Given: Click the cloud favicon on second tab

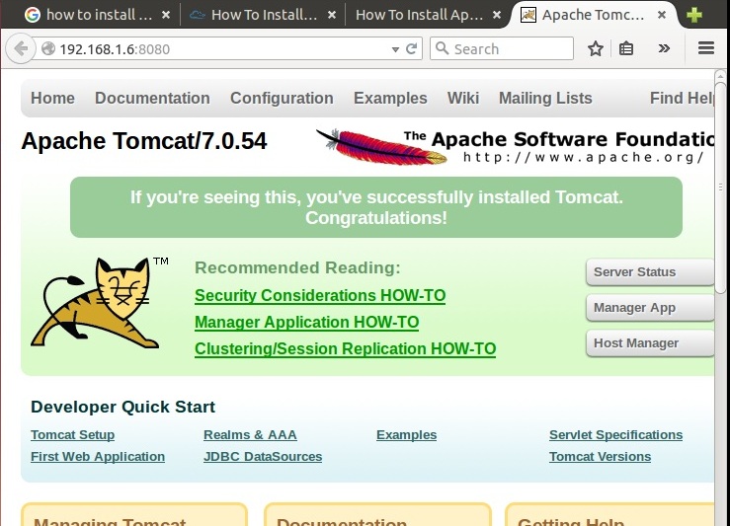Looking at the screenshot, I should (198, 15).
